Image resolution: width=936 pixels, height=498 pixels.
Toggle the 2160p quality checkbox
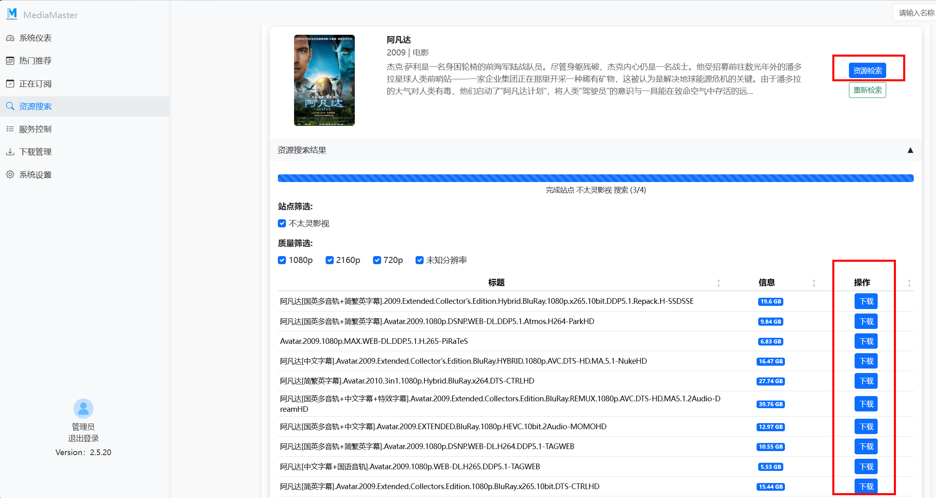pyautogui.click(x=330, y=260)
